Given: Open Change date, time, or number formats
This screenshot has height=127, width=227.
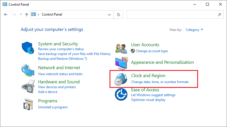Looking at the screenshot, I should pyautogui.click(x=160, y=82).
